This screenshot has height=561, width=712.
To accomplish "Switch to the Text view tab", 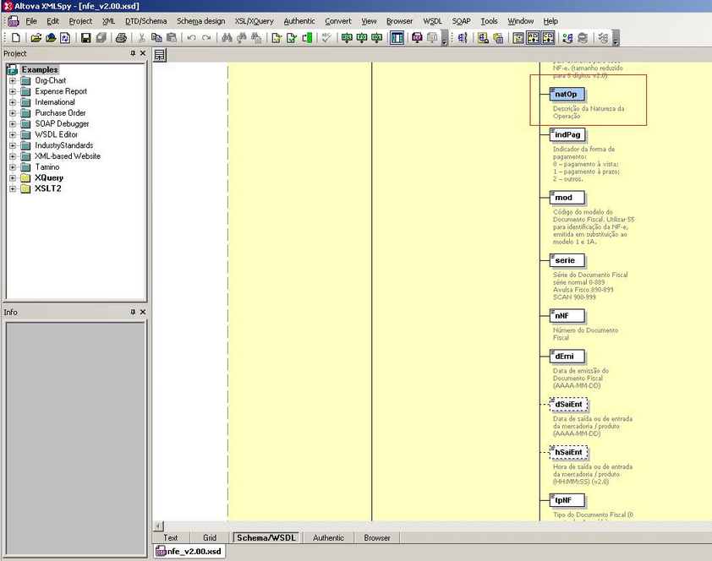I will (x=171, y=537).
